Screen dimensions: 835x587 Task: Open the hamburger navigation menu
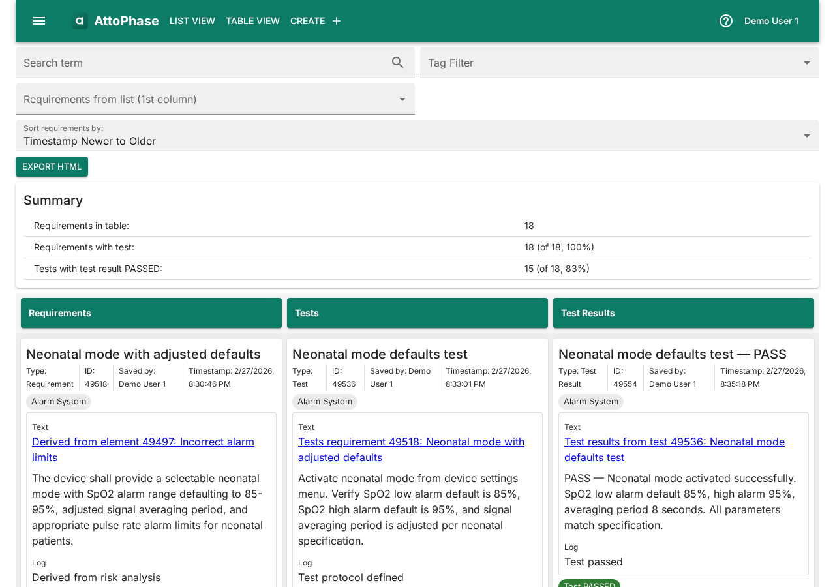(x=39, y=21)
